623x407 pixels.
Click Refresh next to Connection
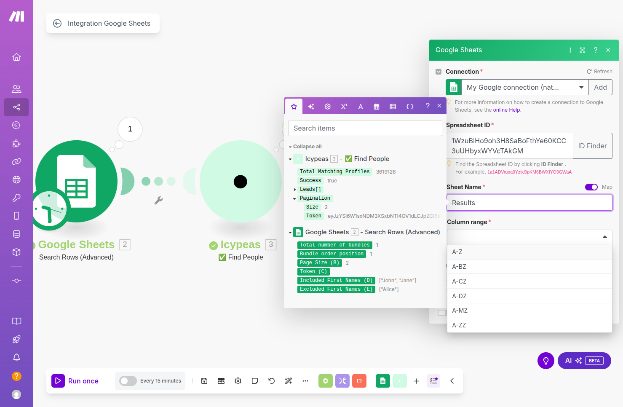point(600,72)
